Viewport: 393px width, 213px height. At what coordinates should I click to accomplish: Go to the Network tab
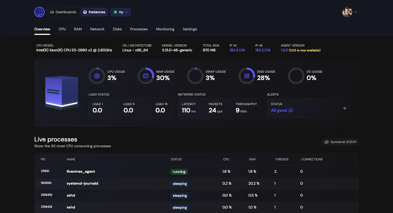97,29
